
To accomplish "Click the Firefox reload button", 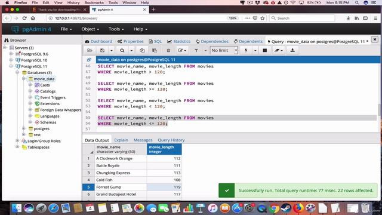I will (x=24, y=18).
